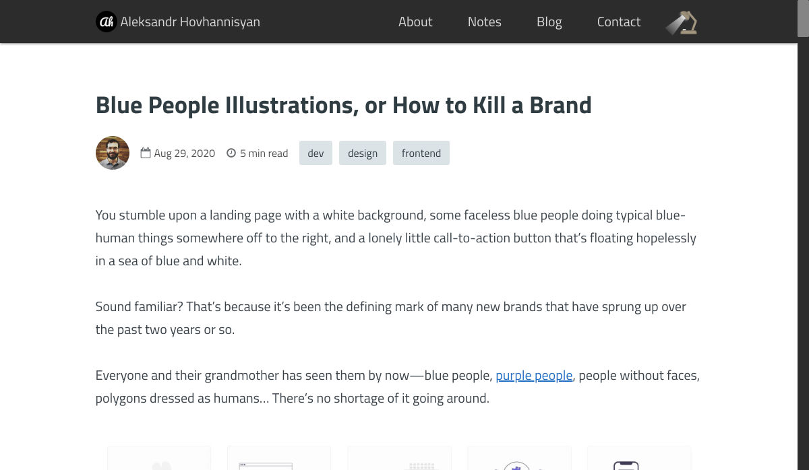Viewport: 809px width, 470px height.
Task: Click the clock icon beside read time
Action: [231, 153]
